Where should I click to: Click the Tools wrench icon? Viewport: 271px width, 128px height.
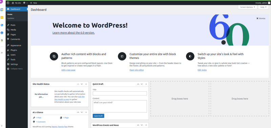pyautogui.click(x=8, y=59)
